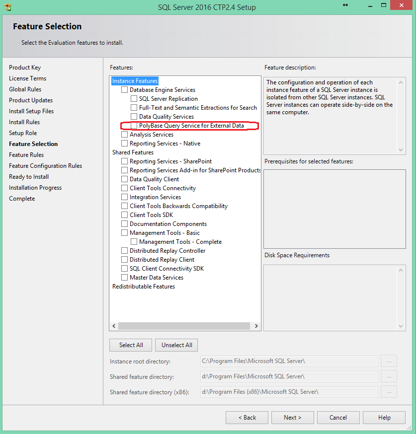Check SQL Client Connectivity SDK checkbox
Screen dimensions: 416x434
(125, 269)
